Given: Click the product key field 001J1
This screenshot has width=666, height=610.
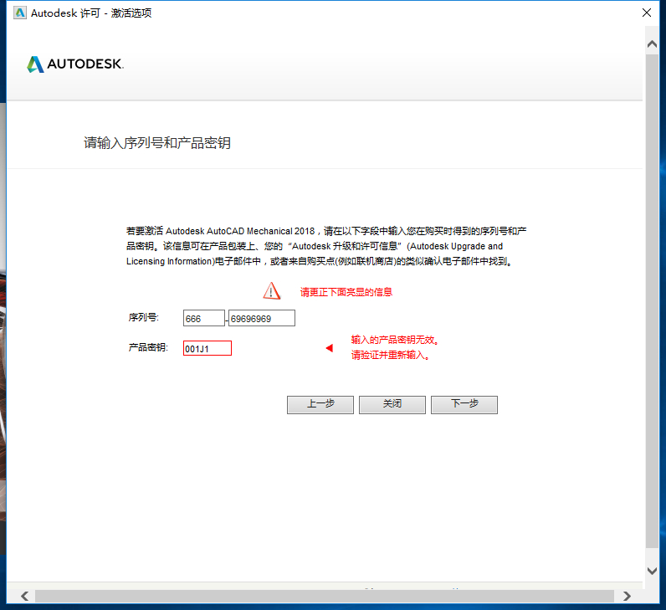Looking at the screenshot, I should coord(207,348).
